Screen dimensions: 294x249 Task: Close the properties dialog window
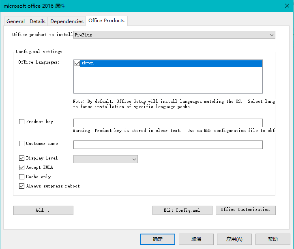point(287,6)
